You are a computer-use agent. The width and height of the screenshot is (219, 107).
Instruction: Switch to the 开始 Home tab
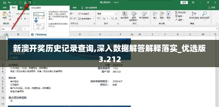pos(13,8)
